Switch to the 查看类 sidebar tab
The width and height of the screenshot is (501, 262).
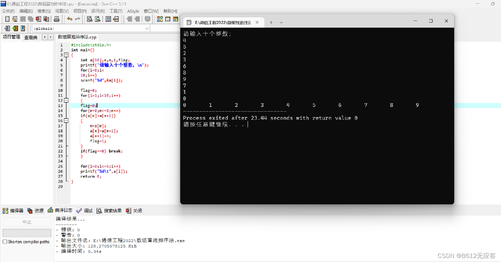point(31,37)
